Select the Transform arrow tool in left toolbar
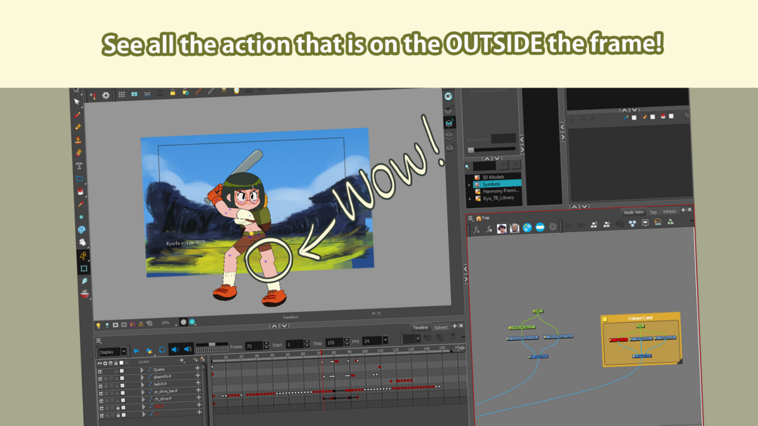This screenshot has width=758, height=426. click(76, 102)
